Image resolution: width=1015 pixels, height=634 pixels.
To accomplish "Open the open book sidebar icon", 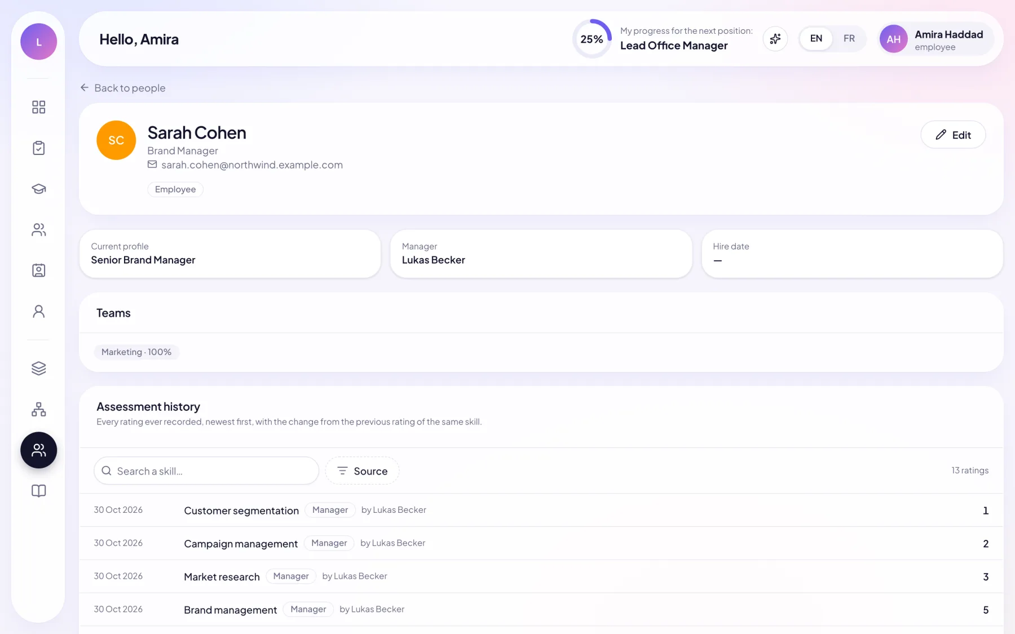I will tap(38, 491).
